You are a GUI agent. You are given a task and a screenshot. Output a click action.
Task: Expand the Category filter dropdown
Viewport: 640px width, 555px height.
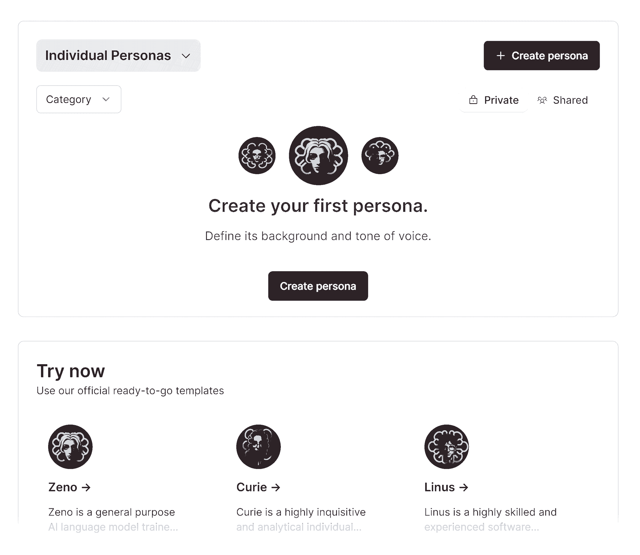(x=78, y=99)
